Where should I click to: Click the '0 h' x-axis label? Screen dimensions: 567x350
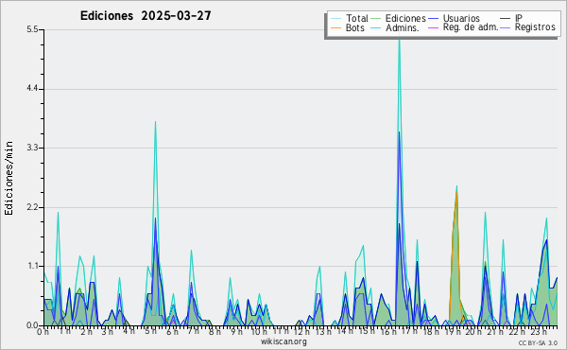coord(43,331)
